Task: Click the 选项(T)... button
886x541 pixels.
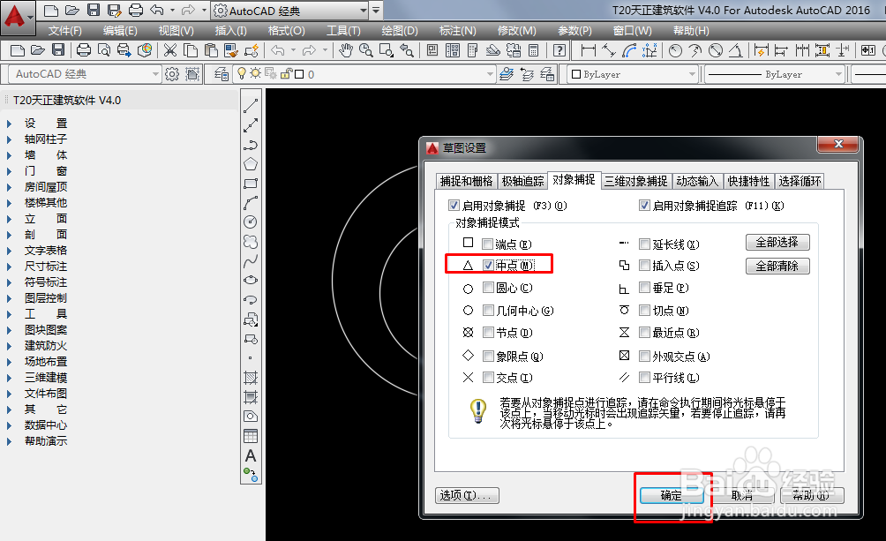Action: click(467, 495)
